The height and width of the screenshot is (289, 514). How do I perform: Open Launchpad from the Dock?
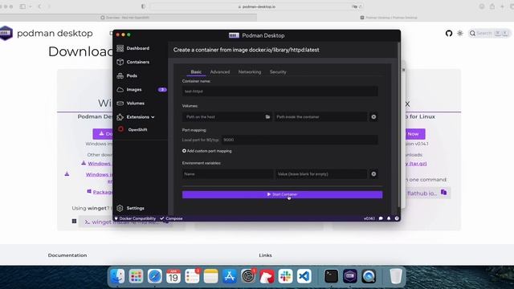click(x=136, y=276)
